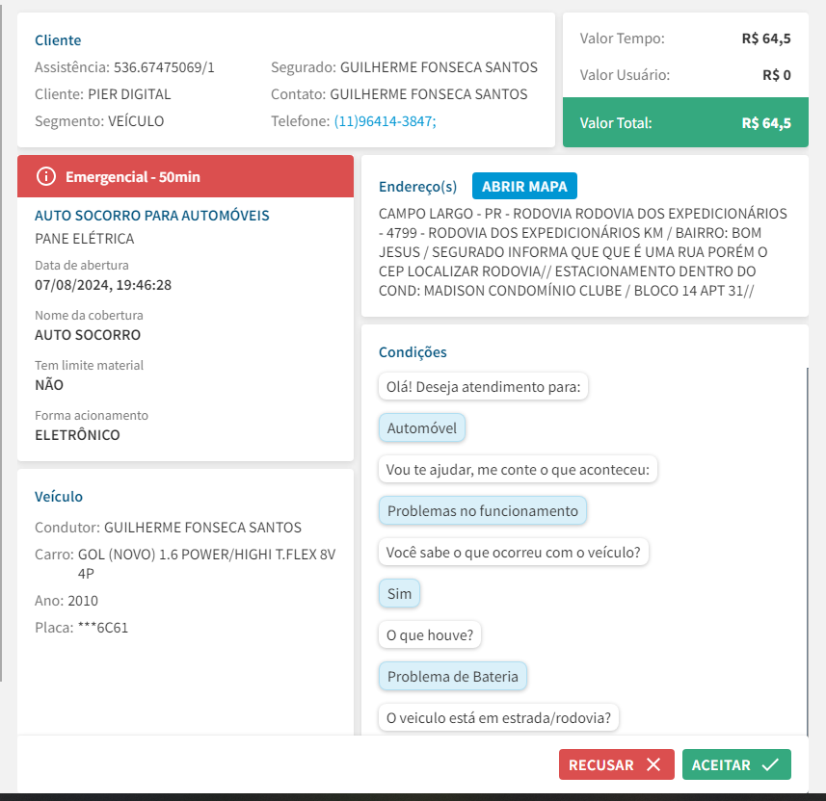Image resolution: width=826 pixels, height=801 pixels.
Task: Click the "Vou te ajudar" message bubble
Action: [518, 470]
